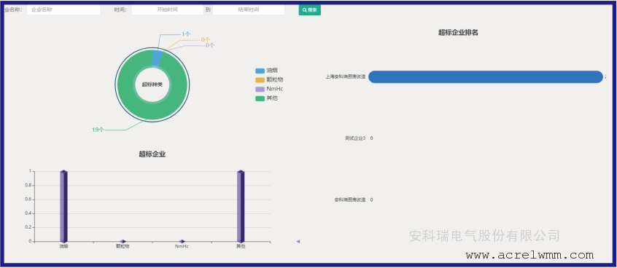Click the blue 油烟 donut slice
Image resolution: width=617 pixels, height=268 pixels.
(x=156, y=58)
